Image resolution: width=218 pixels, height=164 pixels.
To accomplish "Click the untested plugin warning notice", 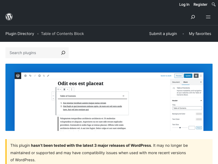I will 109,152.
